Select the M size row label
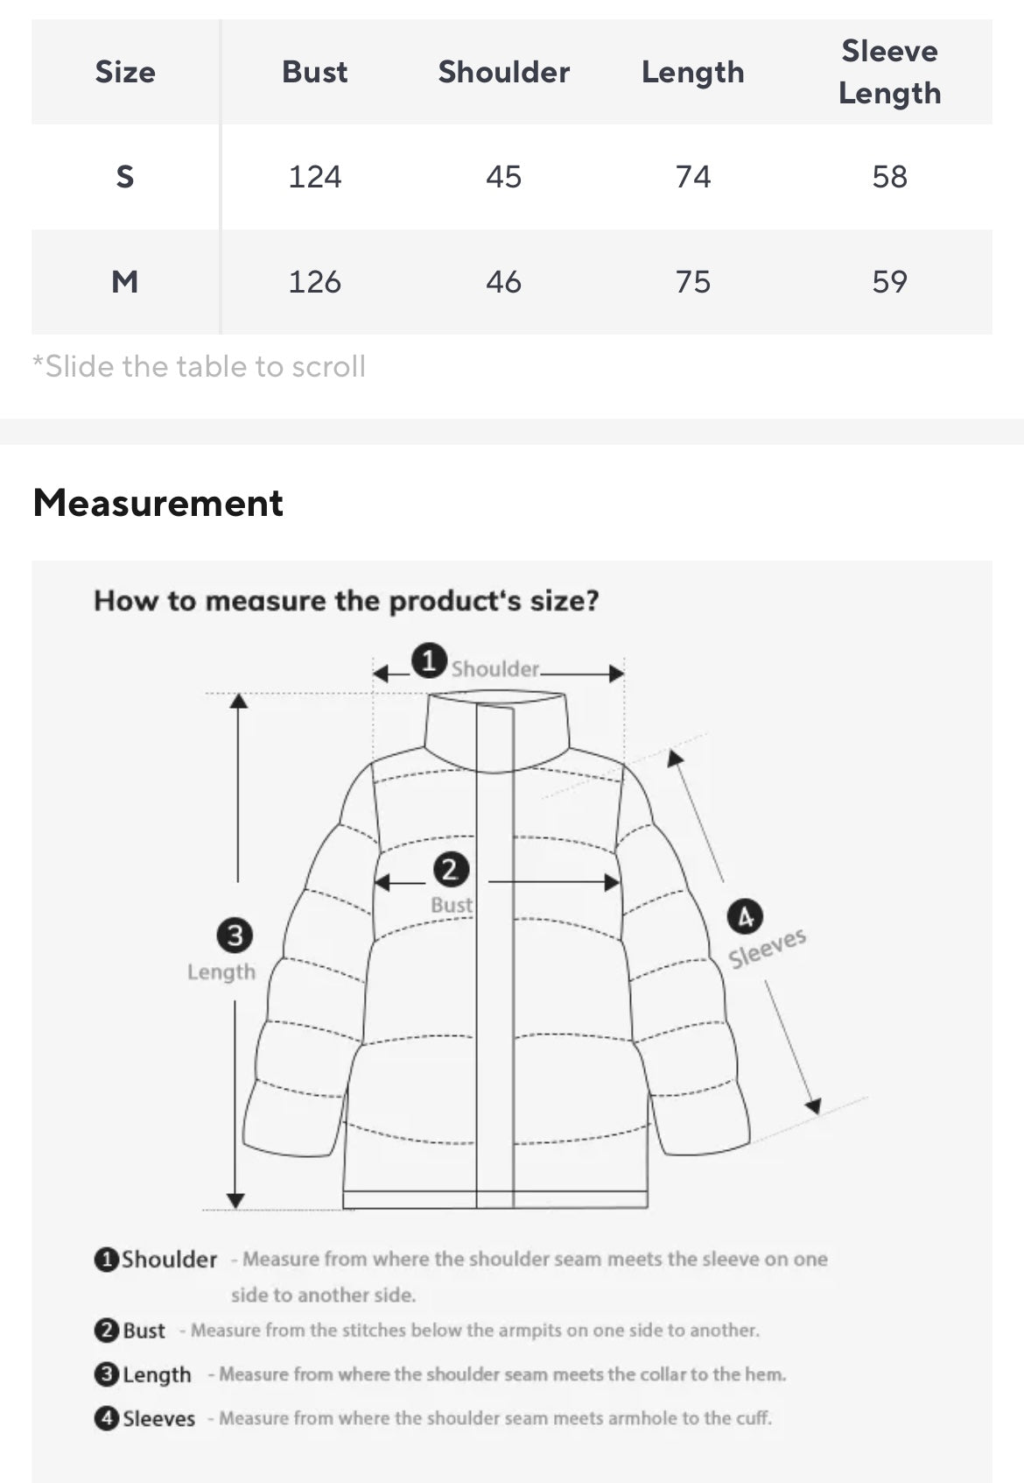1024x1483 pixels. tap(125, 282)
